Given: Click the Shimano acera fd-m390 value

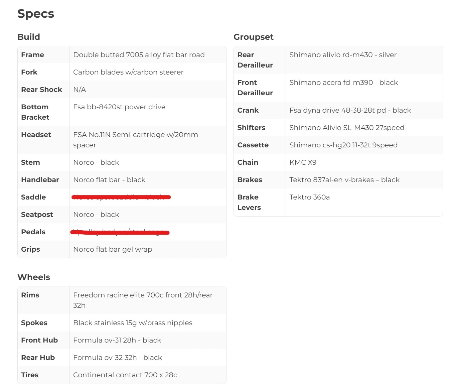Looking at the screenshot, I should pos(343,83).
